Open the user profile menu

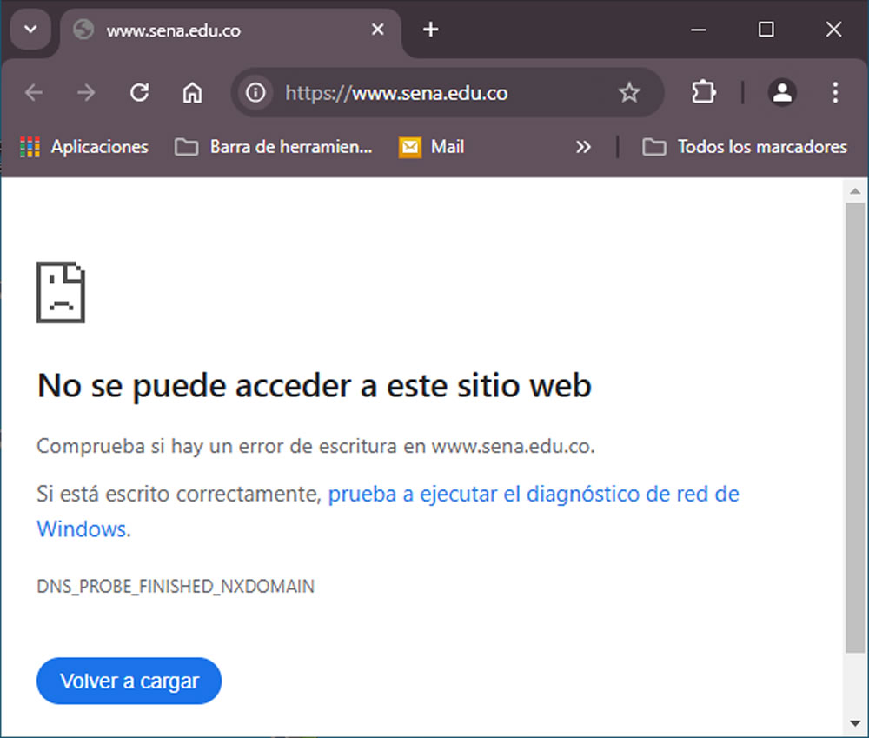coord(782,93)
